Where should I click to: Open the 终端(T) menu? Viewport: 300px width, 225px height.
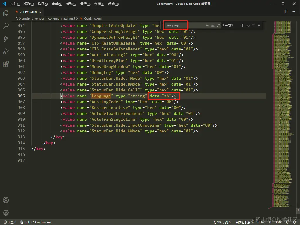tap(99, 4)
